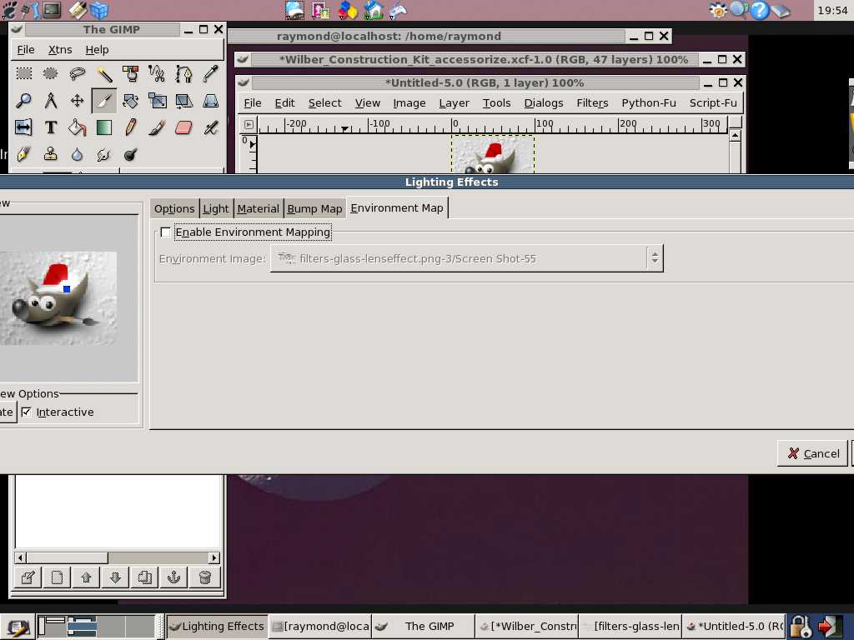Click the lock screen padlock icon

click(x=801, y=626)
